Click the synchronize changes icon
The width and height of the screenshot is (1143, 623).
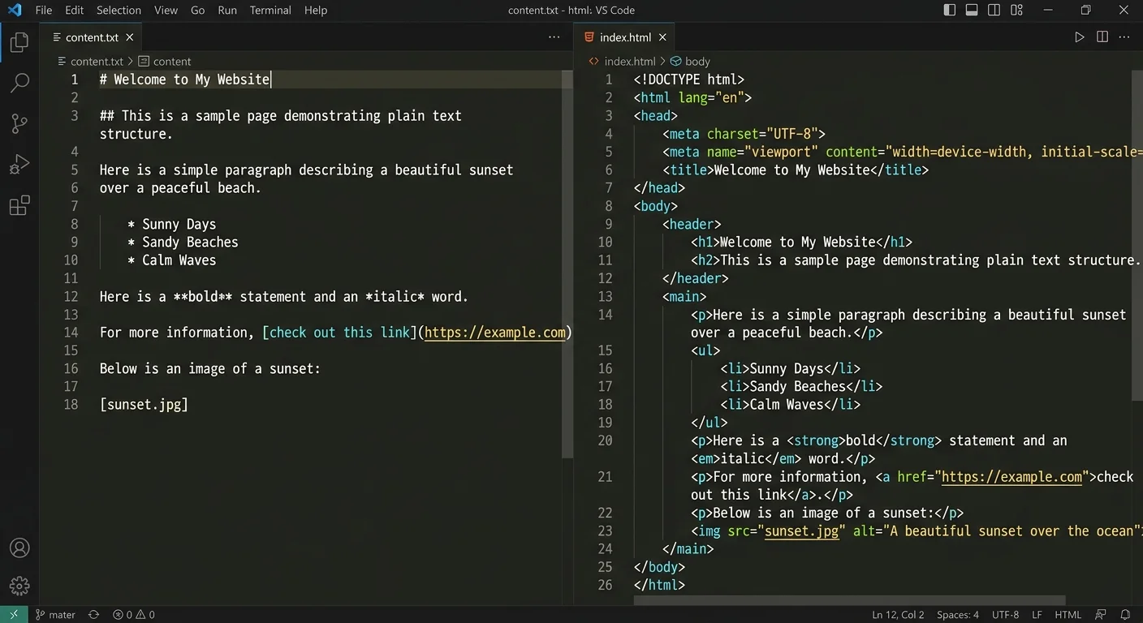93,615
